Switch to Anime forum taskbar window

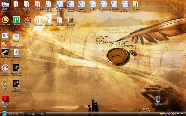tap(35, 114)
